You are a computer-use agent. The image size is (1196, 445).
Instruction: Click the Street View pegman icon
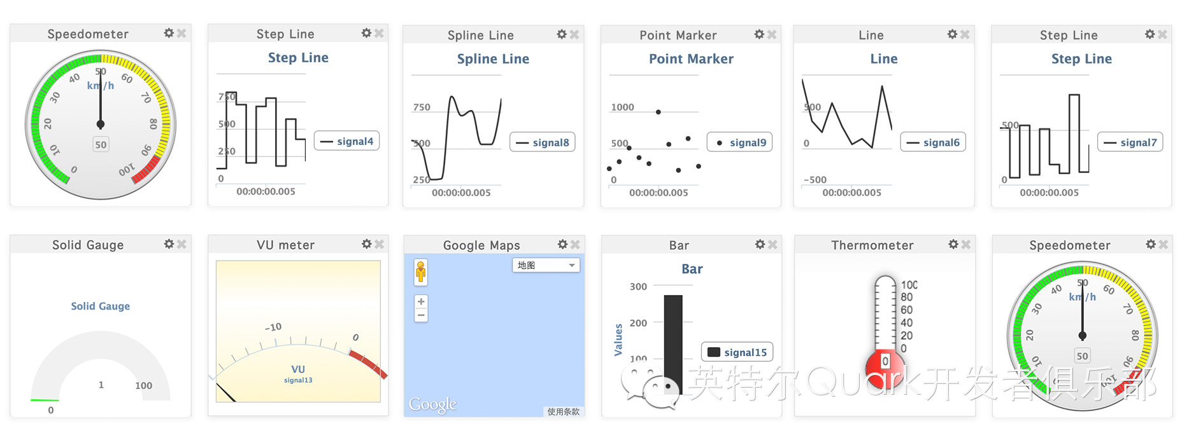[x=420, y=271]
